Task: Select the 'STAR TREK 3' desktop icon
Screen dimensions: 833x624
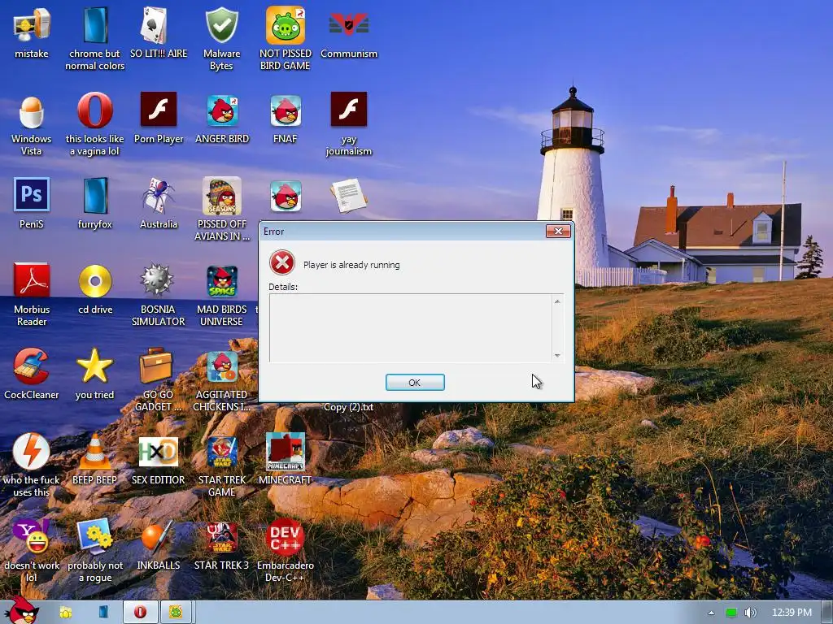Action: click(x=222, y=538)
